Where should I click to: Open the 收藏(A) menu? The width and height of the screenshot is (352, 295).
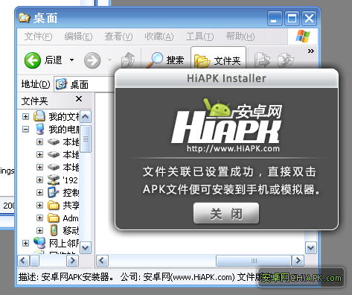point(159,37)
